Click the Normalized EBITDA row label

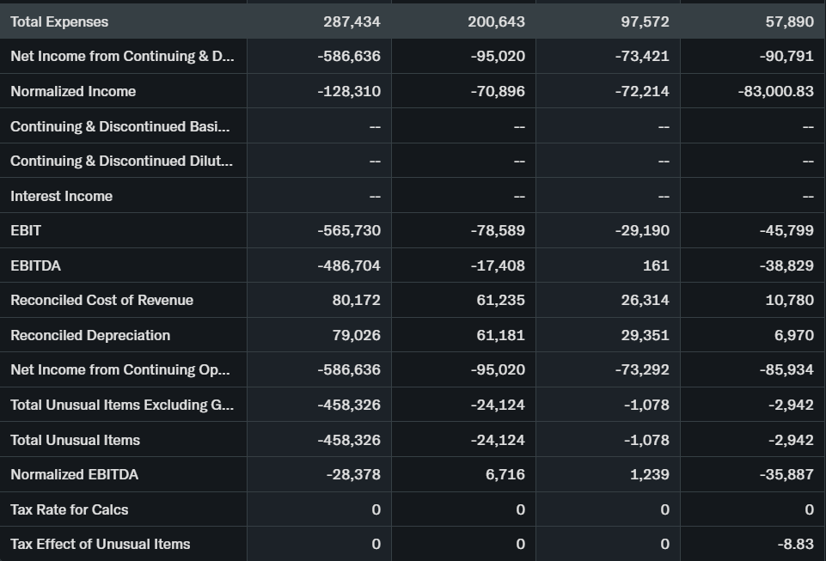74,474
